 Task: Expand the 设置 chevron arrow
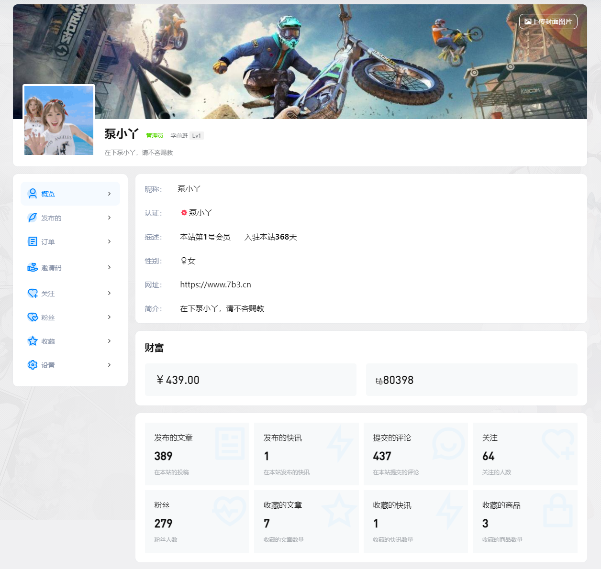[109, 365]
